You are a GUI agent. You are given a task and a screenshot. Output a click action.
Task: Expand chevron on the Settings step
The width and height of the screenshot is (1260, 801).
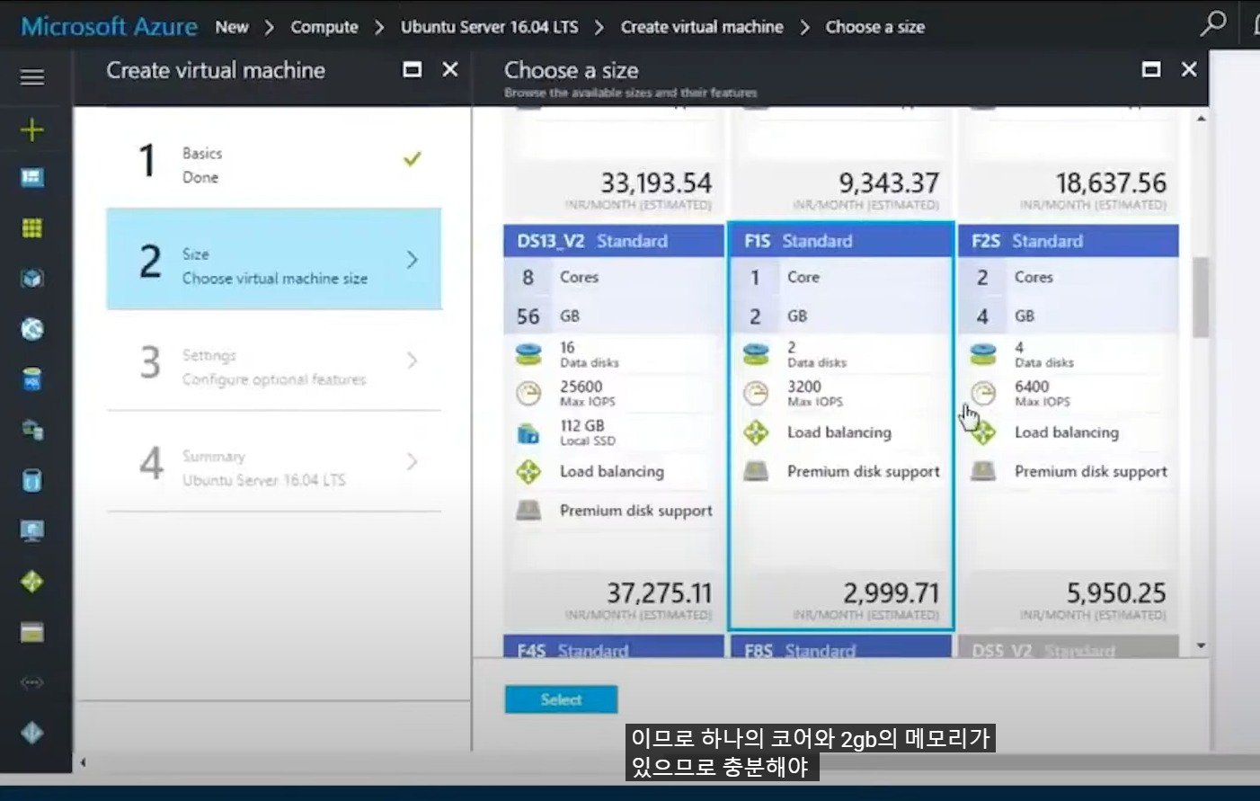point(413,360)
